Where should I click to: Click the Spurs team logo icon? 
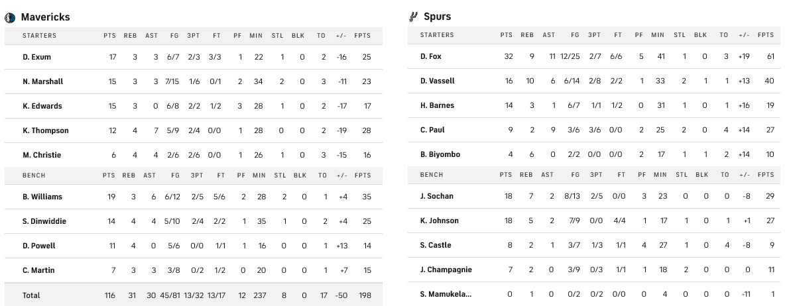(413, 17)
